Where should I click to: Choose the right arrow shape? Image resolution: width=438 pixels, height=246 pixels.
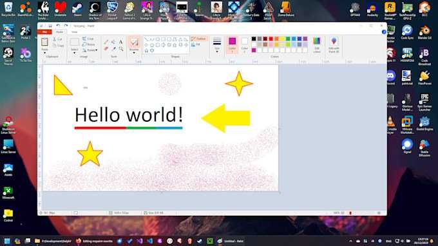pyautogui.click(x=164, y=44)
